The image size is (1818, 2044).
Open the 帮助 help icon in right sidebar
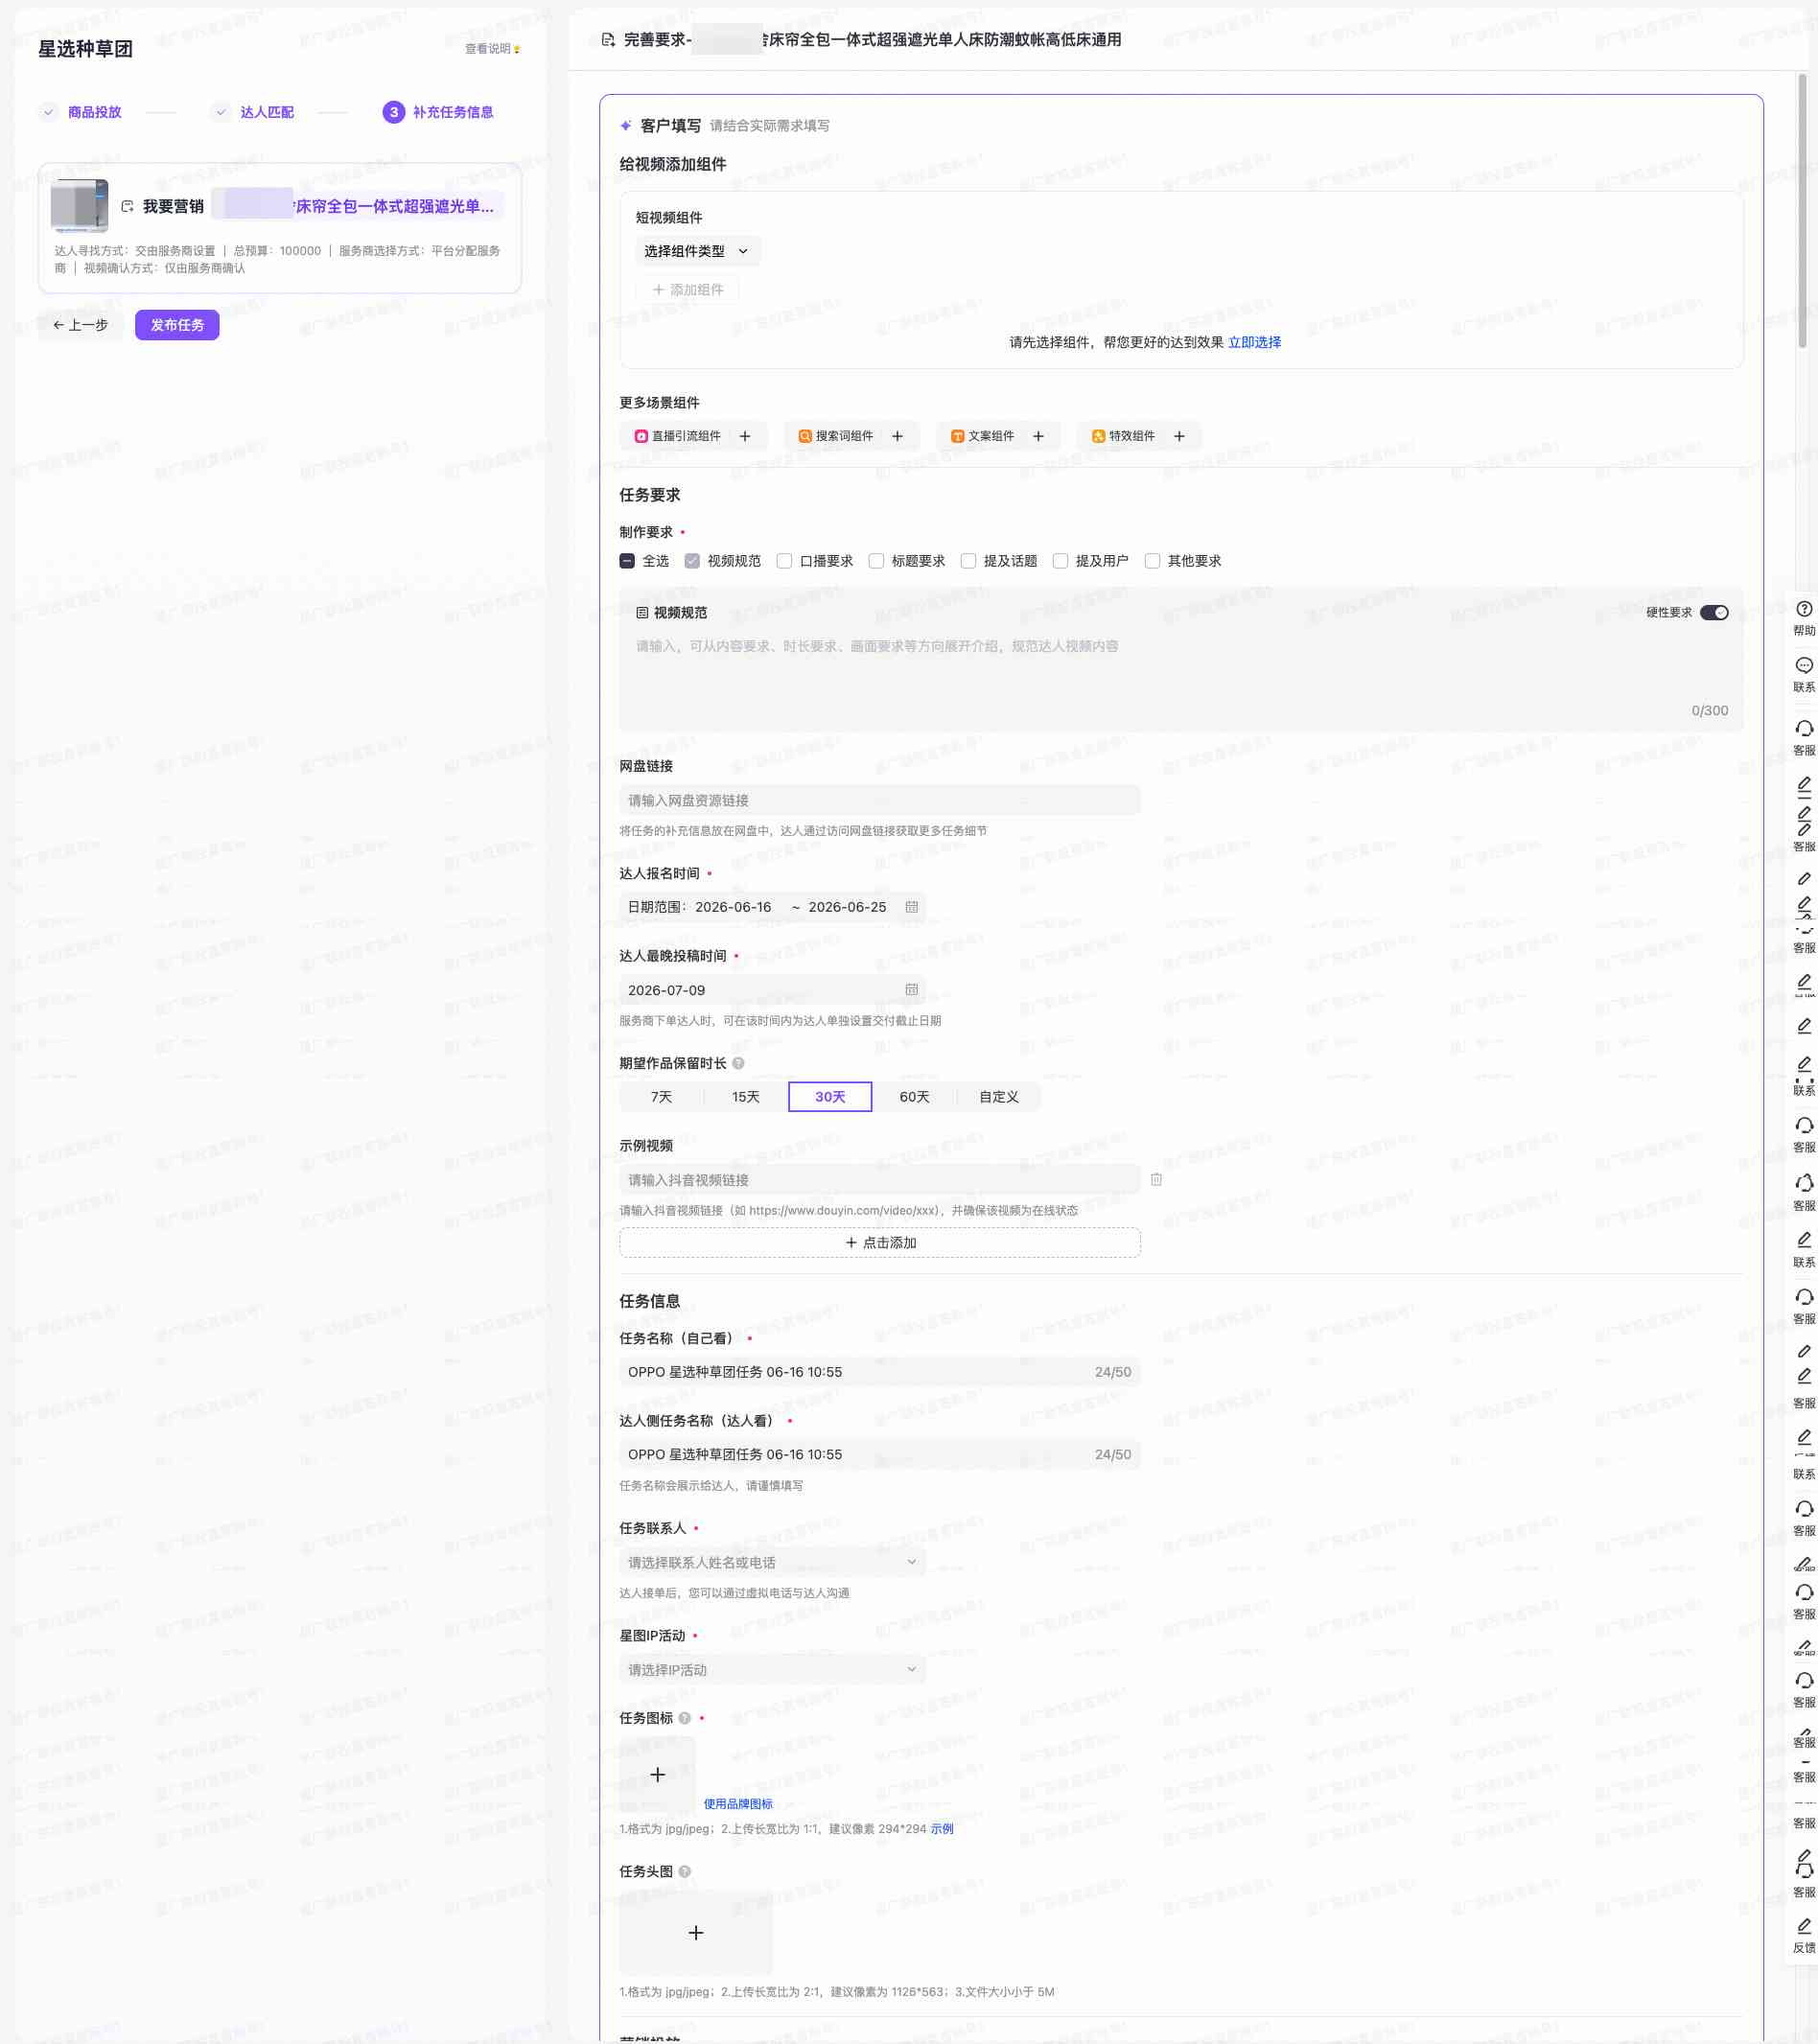(1803, 609)
